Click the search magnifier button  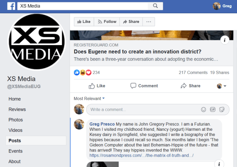coord(155,6)
